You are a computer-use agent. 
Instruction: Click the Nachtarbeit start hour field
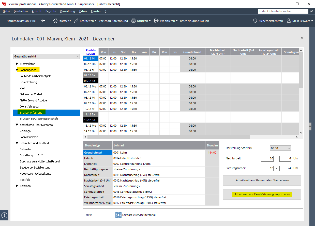pyautogui.click(x=267, y=159)
